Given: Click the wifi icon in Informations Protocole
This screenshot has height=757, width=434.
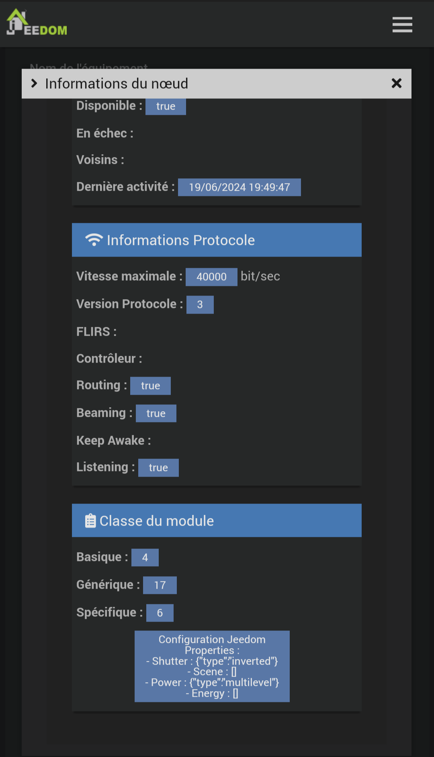Looking at the screenshot, I should [94, 240].
